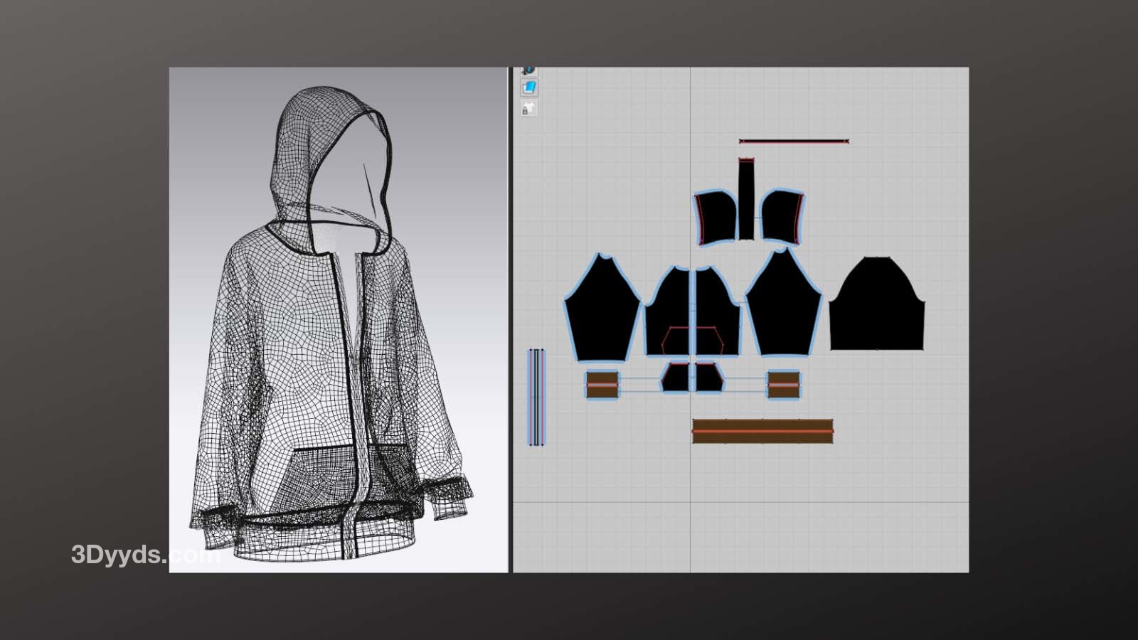Select the left hood panel pattern
The image size is (1138, 640).
(x=716, y=217)
